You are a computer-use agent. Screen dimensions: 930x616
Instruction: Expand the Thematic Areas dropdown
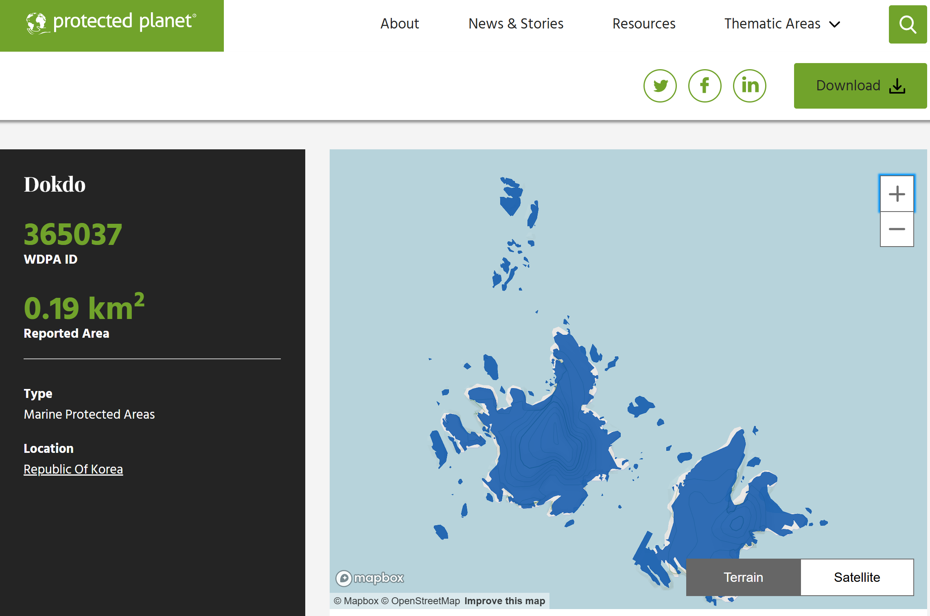pos(772,24)
